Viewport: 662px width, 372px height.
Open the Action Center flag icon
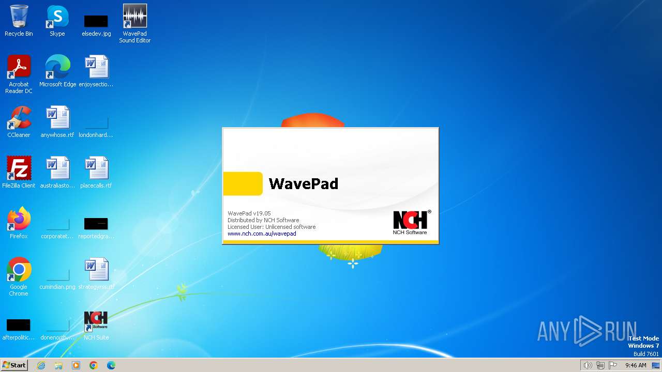pyautogui.click(x=613, y=365)
